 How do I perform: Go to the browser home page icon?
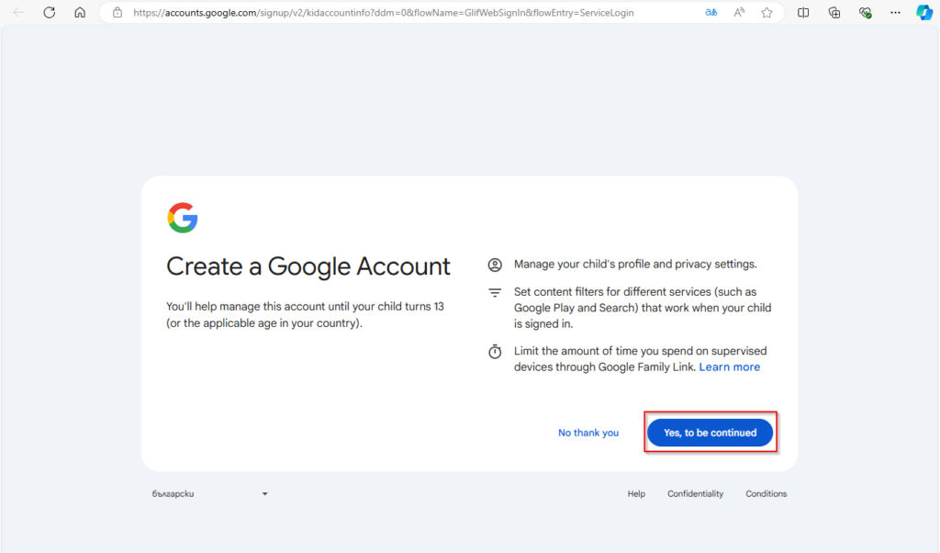[80, 13]
